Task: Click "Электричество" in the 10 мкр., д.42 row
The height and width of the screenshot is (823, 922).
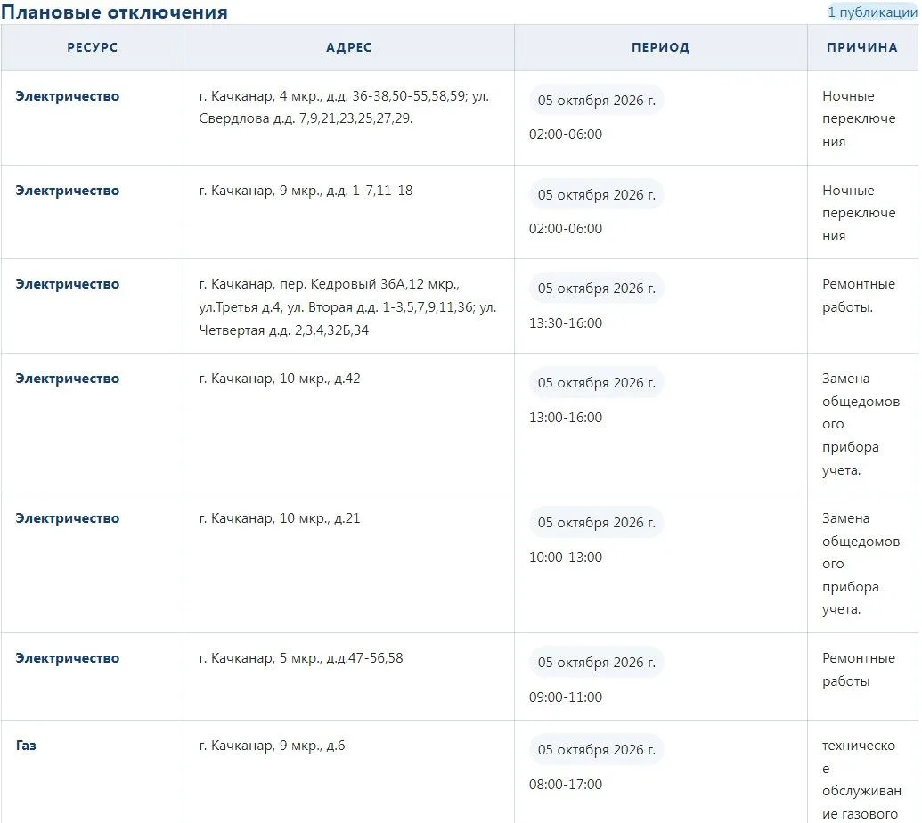Action: pyautogui.click(x=68, y=379)
